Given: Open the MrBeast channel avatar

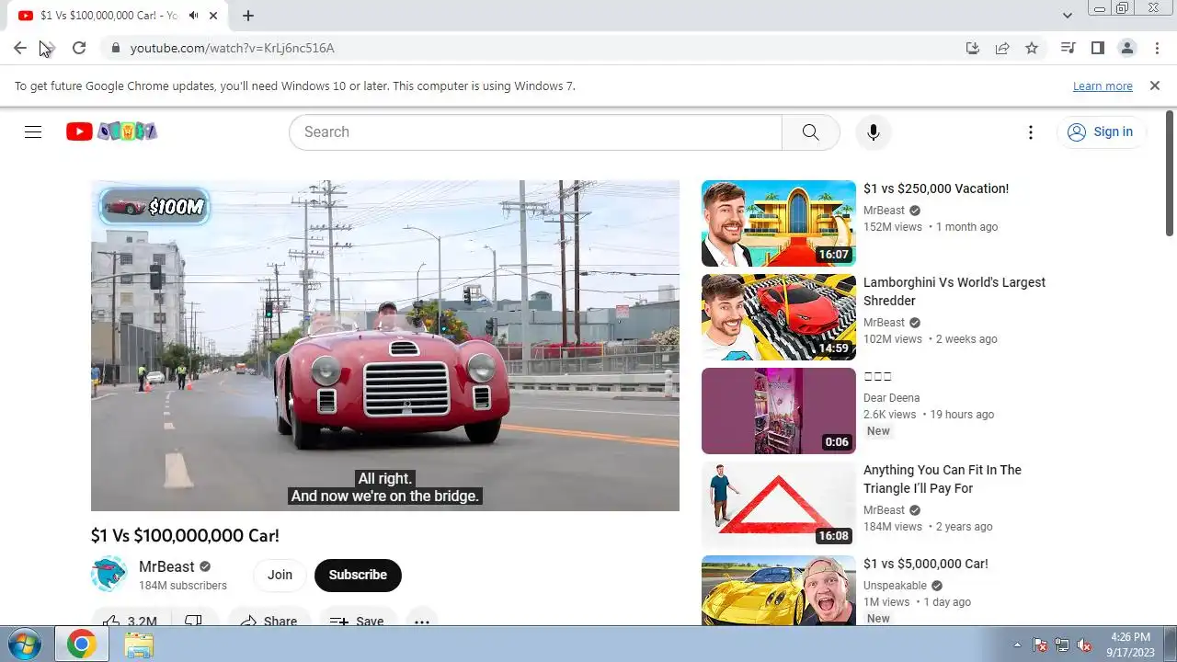Looking at the screenshot, I should [109, 575].
